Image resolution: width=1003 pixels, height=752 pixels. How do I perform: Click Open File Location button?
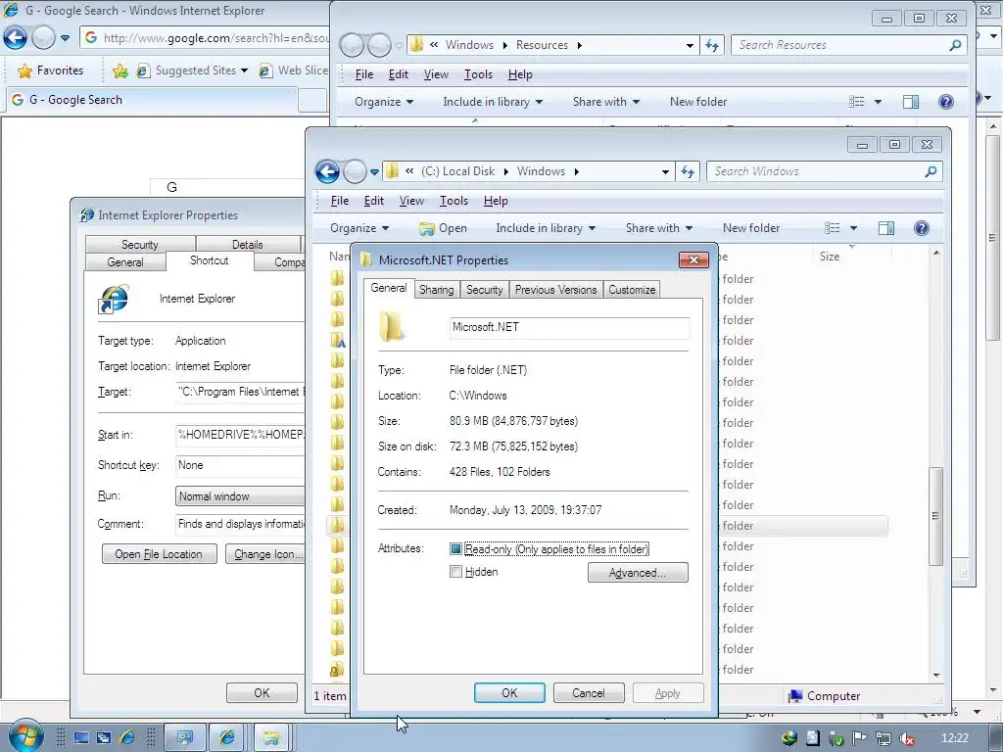click(160, 554)
